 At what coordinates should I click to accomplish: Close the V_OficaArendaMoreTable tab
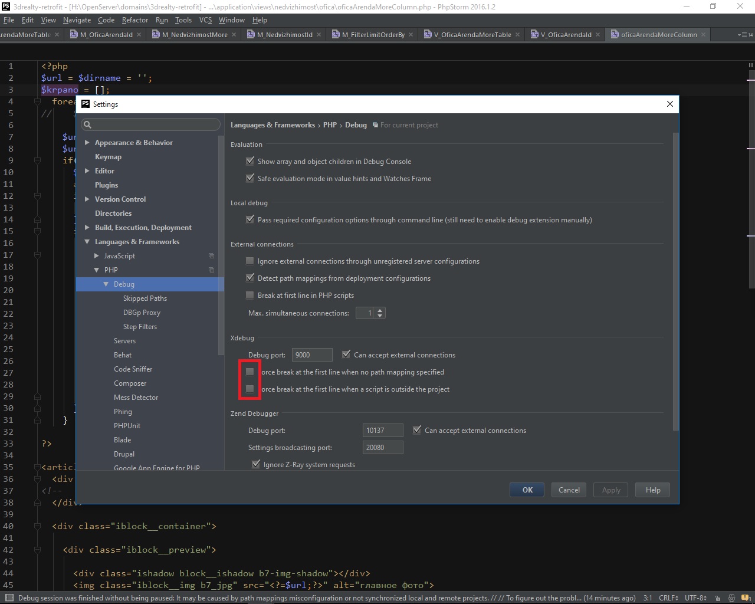point(517,35)
